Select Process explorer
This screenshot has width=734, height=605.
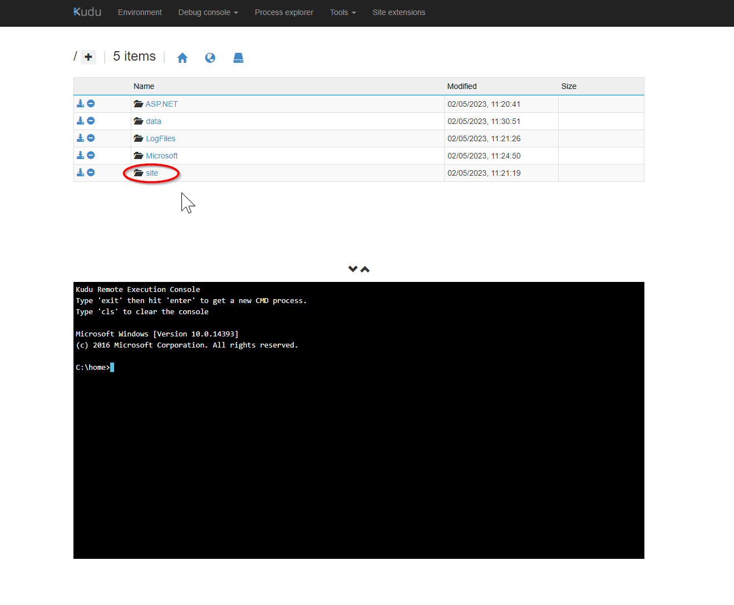(284, 12)
